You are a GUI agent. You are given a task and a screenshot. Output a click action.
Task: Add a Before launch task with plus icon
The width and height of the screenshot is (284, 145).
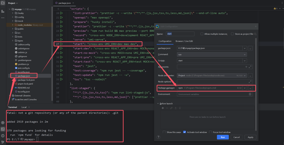coord(163,108)
